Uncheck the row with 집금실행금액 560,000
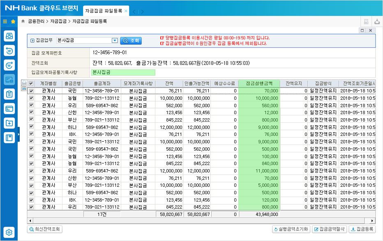Viewport: 383px width, 241px height. click(31, 105)
